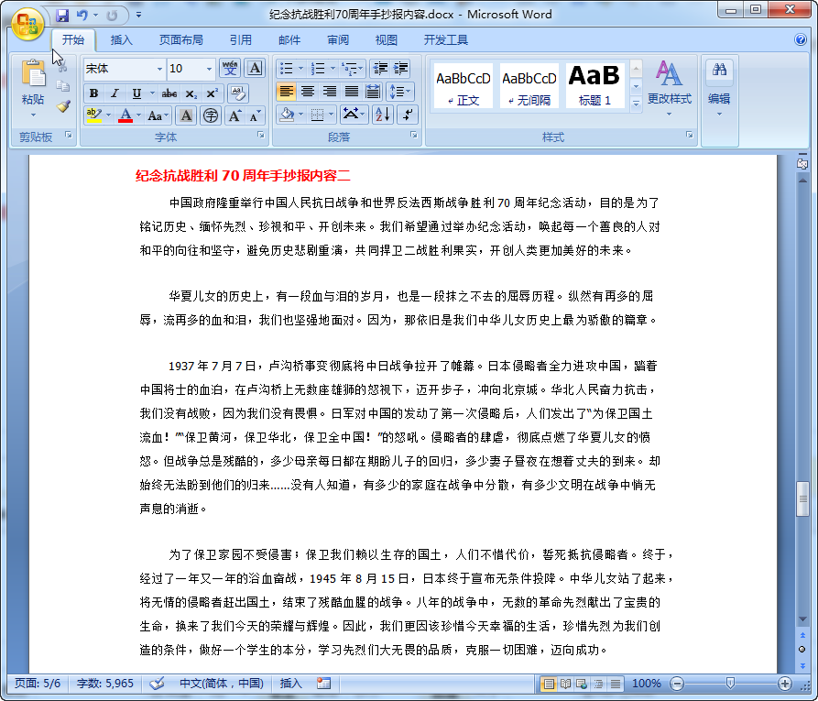Image resolution: width=818 pixels, height=701 pixels.
Task: Toggle paragraph marks visibility
Action: point(409,114)
